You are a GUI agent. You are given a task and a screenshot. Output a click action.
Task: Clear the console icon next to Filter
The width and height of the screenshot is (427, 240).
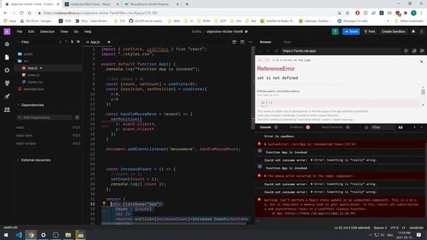point(366,127)
